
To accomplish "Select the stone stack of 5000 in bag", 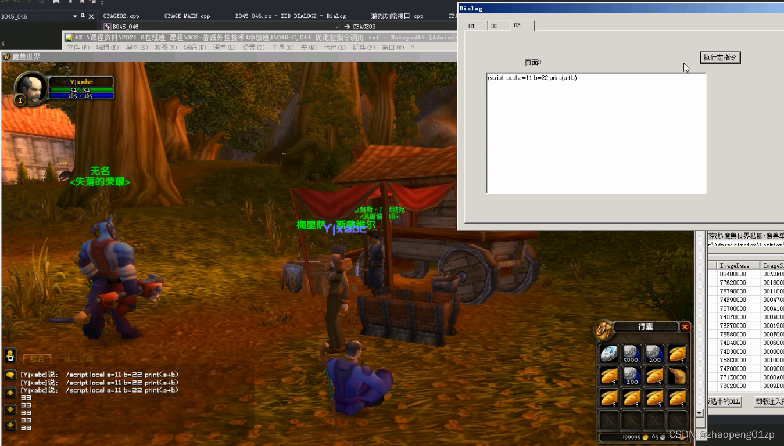I will click(631, 354).
